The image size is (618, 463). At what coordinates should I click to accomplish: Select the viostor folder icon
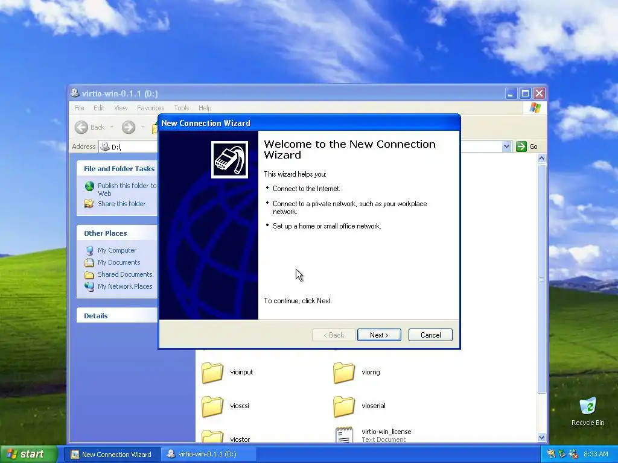click(212, 436)
